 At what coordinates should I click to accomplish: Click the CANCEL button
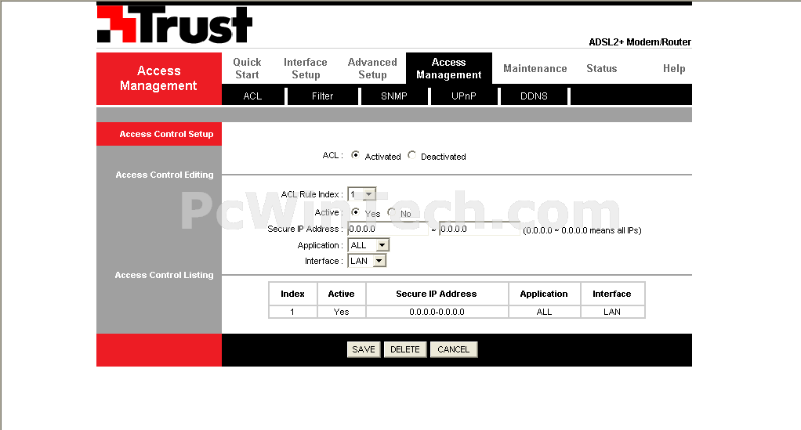(454, 349)
